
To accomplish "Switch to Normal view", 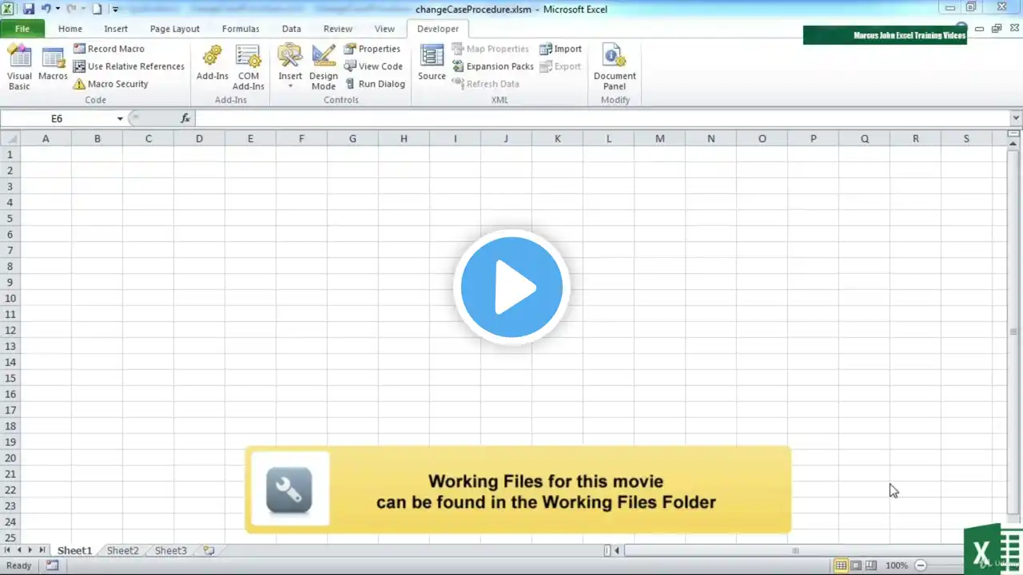I will tap(841, 565).
